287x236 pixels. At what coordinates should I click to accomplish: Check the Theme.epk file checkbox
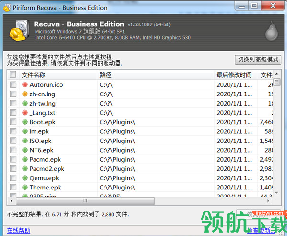click(x=13, y=187)
